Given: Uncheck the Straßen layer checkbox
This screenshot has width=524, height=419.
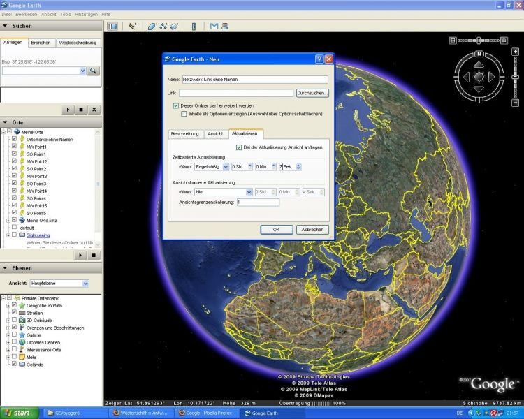Looking at the screenshot, I should (14, 312).
